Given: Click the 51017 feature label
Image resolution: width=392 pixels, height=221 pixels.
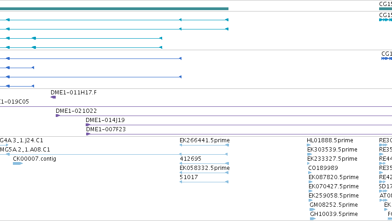Looking at the screenshot, I should tap(189, 177).
